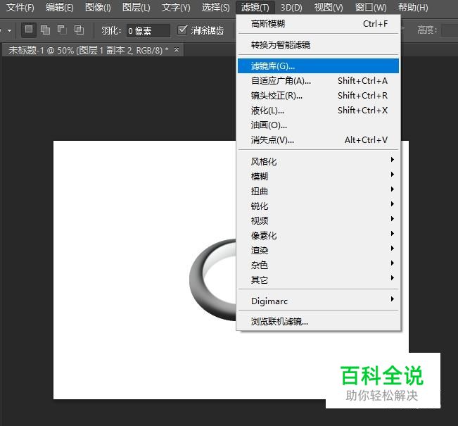Expand the Digimarc submenu
Screen dimensions: 458x426
(319, 301)
